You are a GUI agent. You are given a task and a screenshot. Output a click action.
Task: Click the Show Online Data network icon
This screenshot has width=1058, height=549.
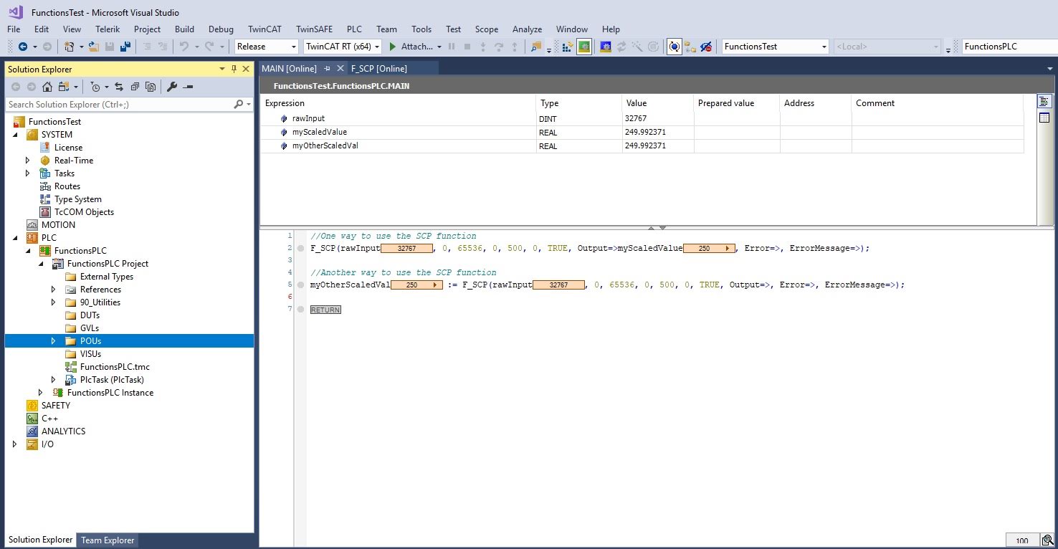(x=690, y=47)
